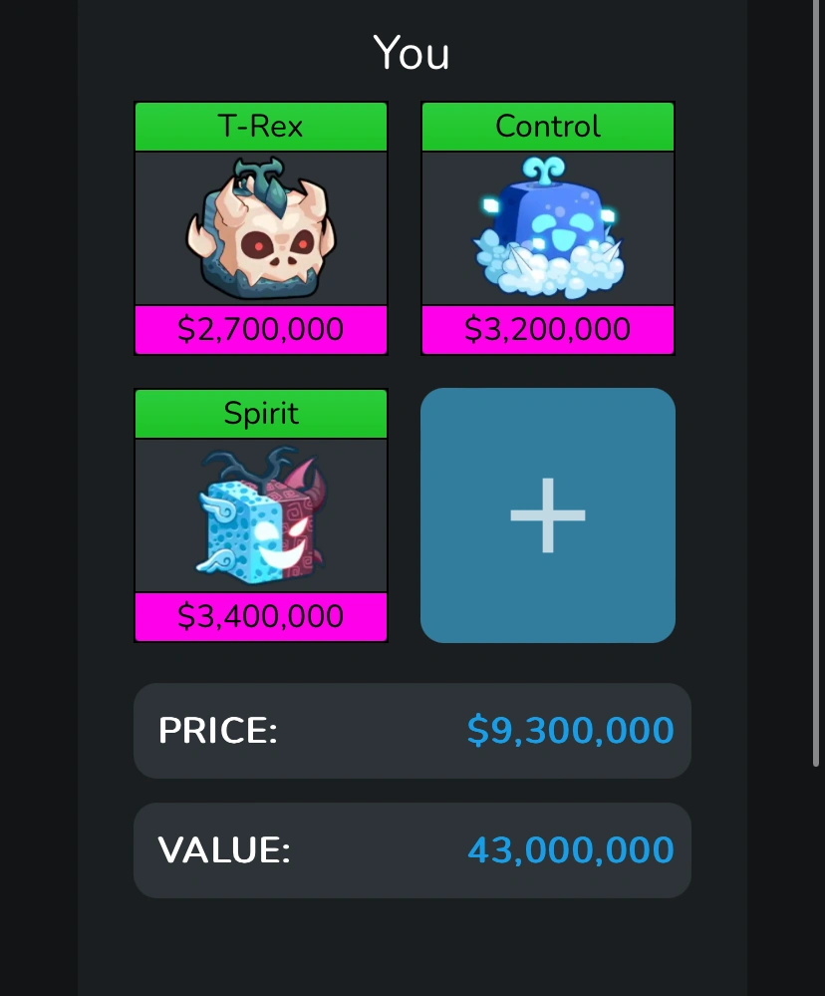Select the Control name label

click(548, 126)
